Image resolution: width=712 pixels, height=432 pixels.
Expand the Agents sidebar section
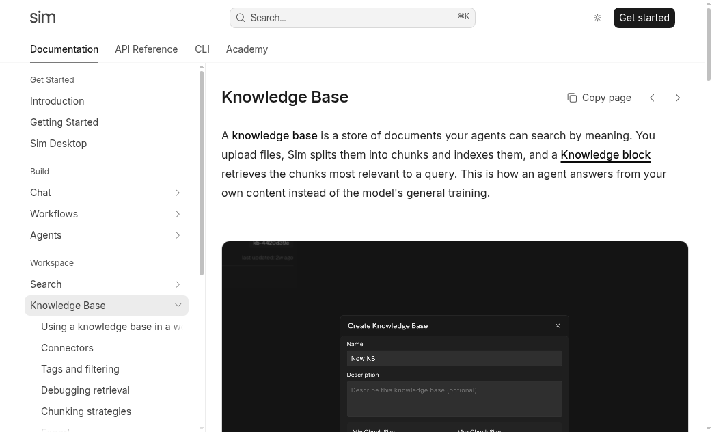click(178, 235)
